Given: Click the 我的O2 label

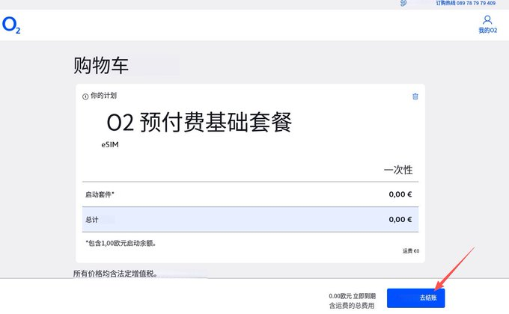Looking at the screenshot, I should pos(487,30).
